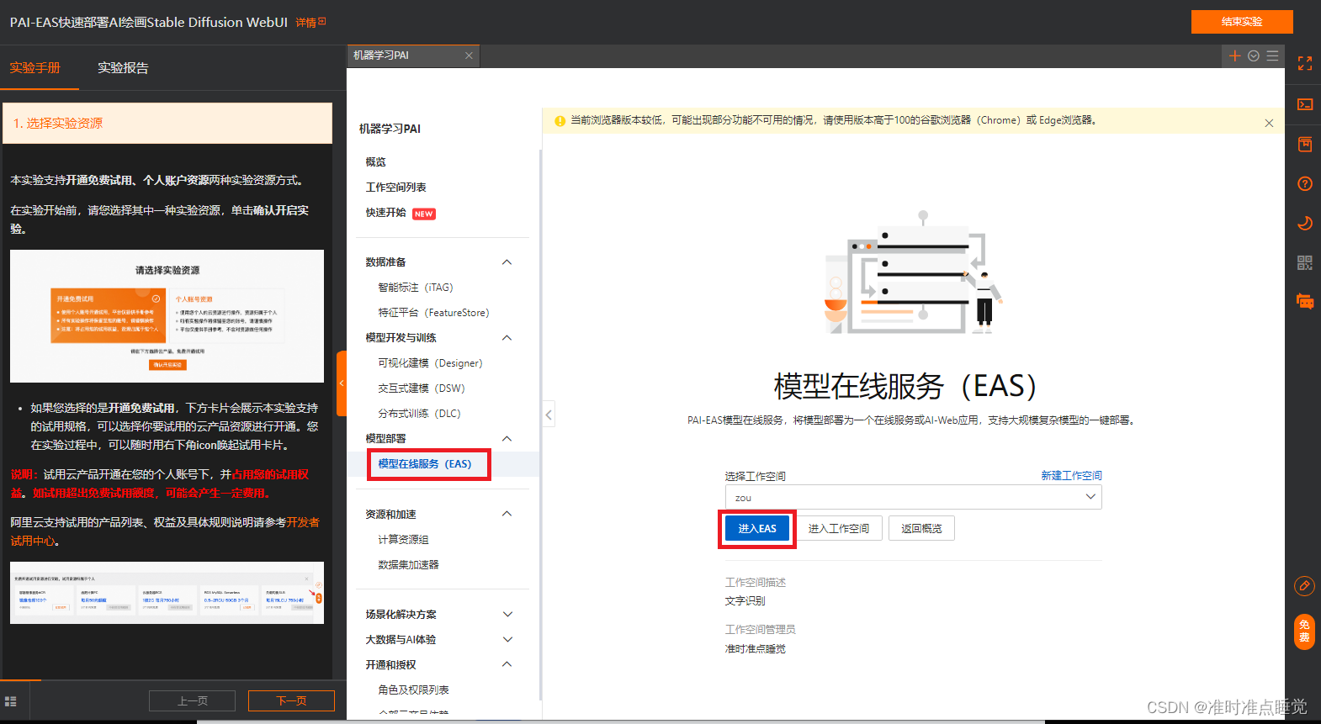Image resolution: width=1321 pixels, height=724 pixels.
Task: Collapse the 模型开发与训练 section
Action: point(507,338)
